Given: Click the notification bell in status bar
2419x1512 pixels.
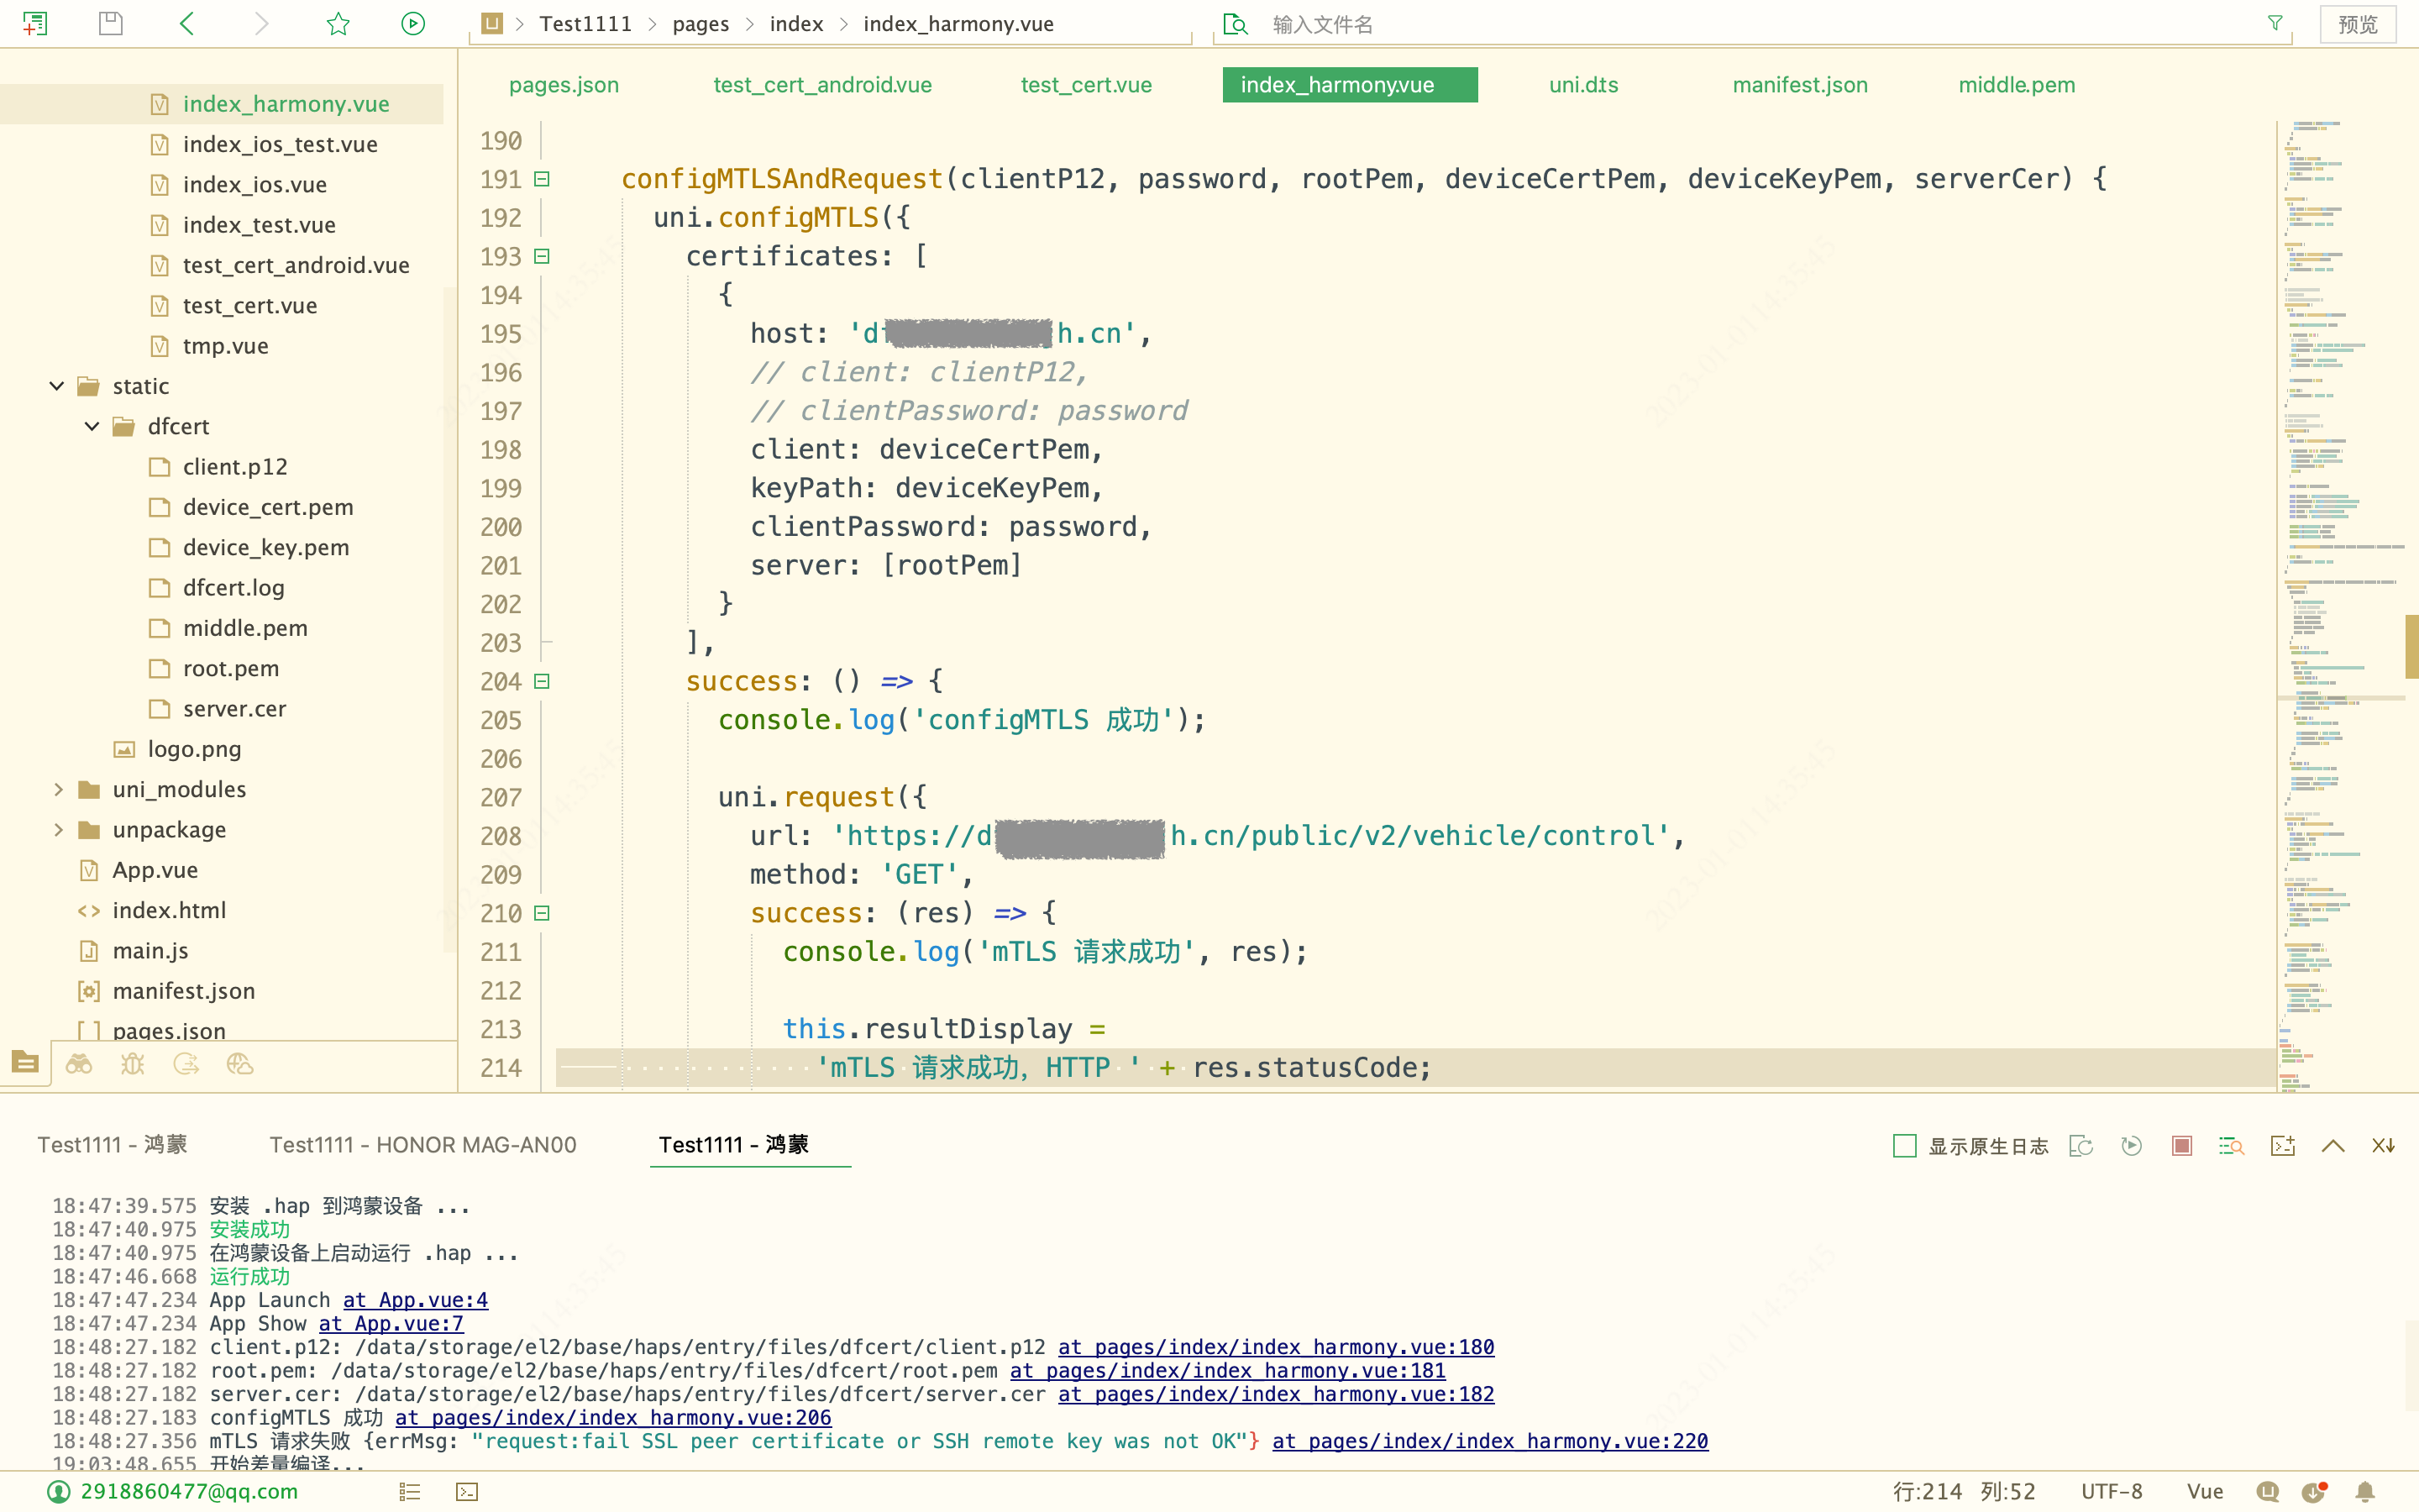Looking at the screenshot, I should click(2365, 1492).
